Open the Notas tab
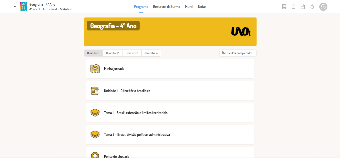340x158 pixels. tap(202, 7)
